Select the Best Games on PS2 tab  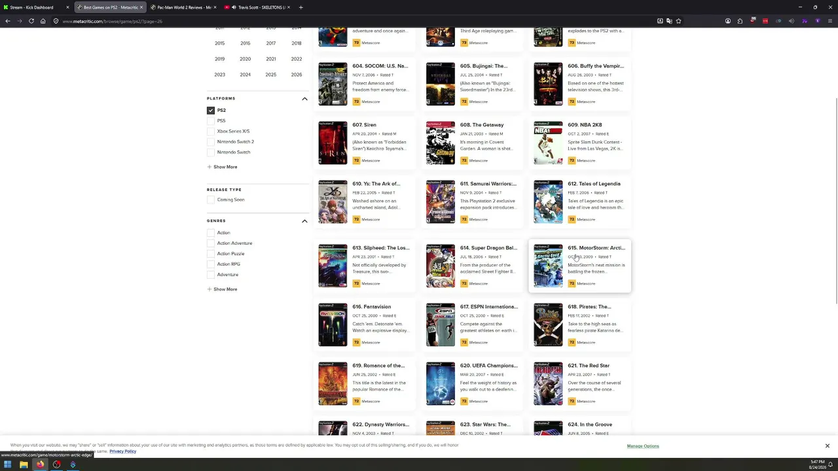[110, 7]
